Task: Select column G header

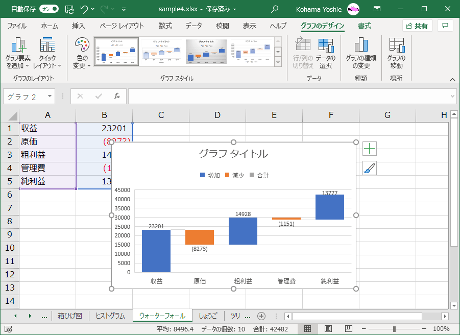Action: [387, 115]
